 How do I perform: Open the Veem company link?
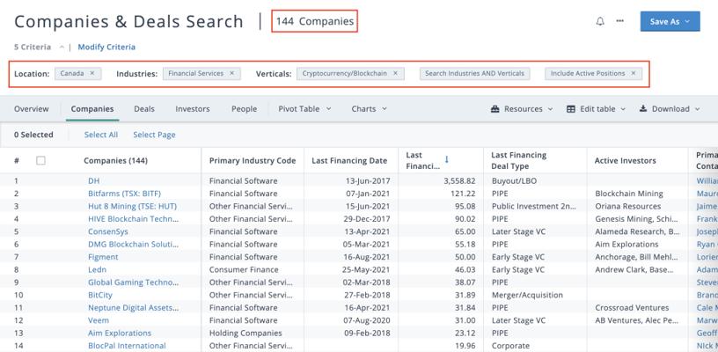coord(99,320)
